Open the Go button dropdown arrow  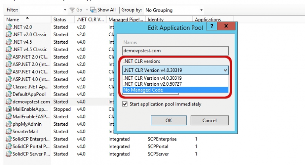tap(87, 10)
